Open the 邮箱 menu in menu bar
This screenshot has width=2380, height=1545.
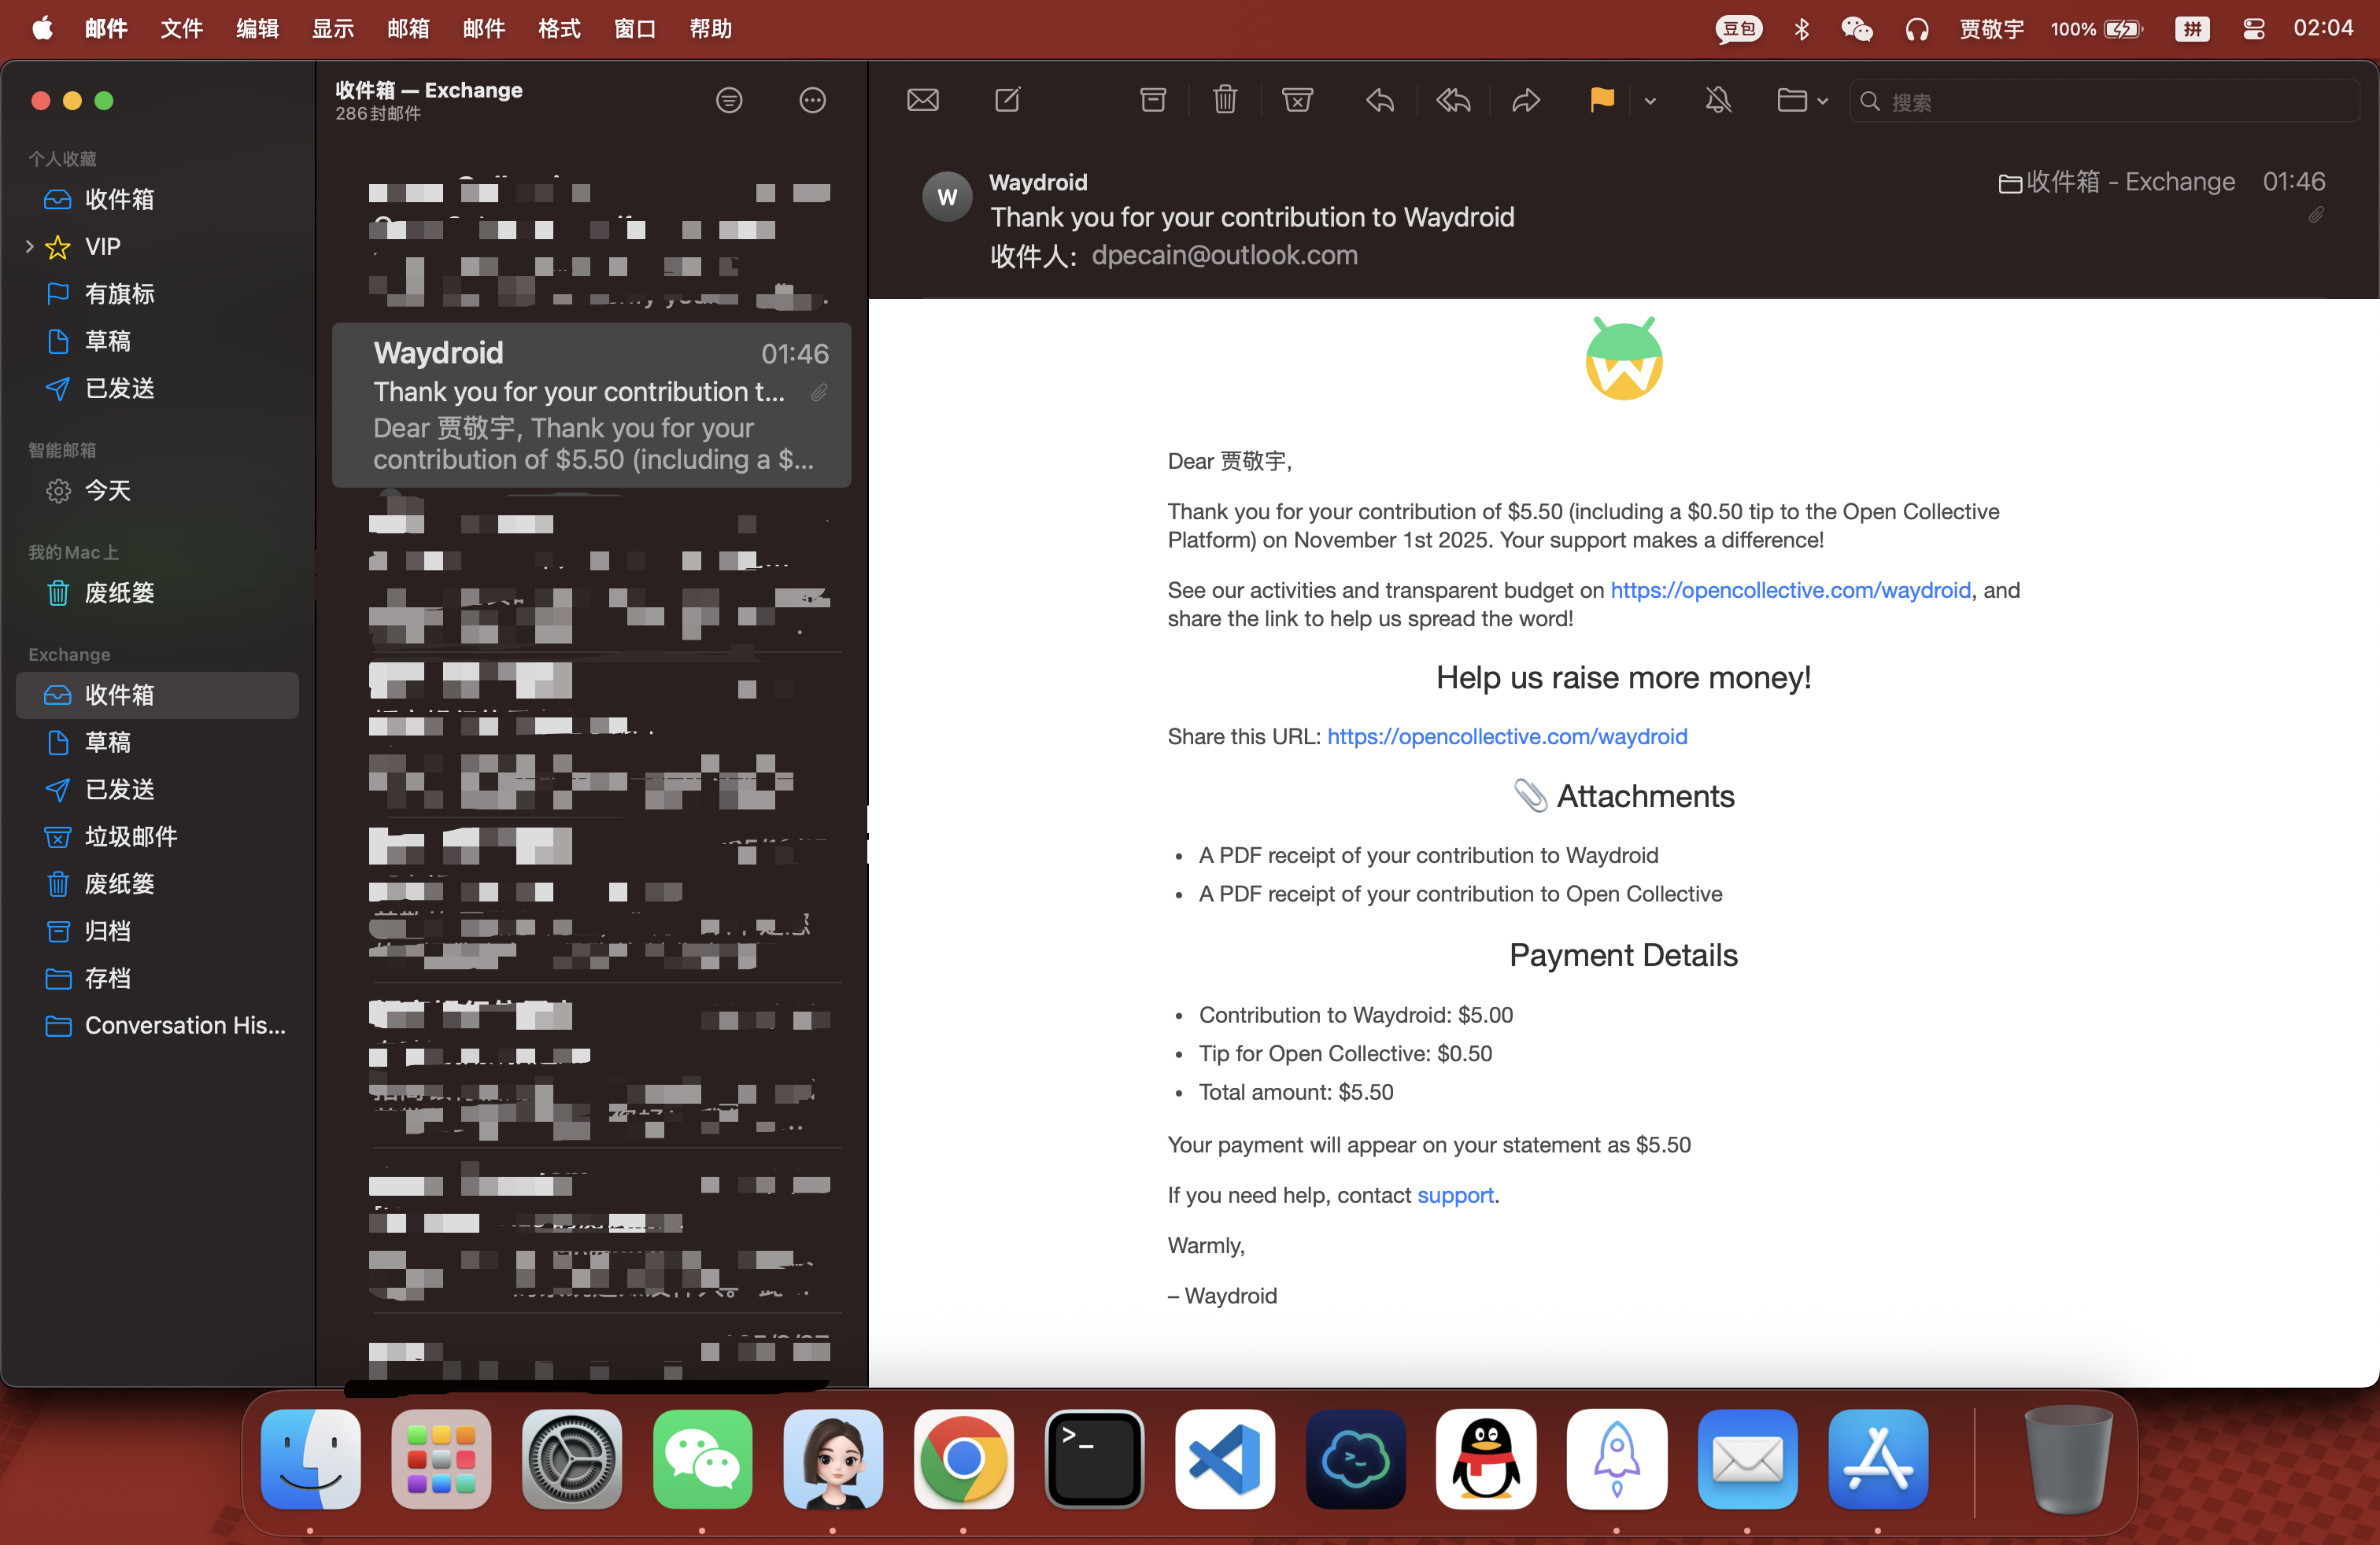[408, 28]
